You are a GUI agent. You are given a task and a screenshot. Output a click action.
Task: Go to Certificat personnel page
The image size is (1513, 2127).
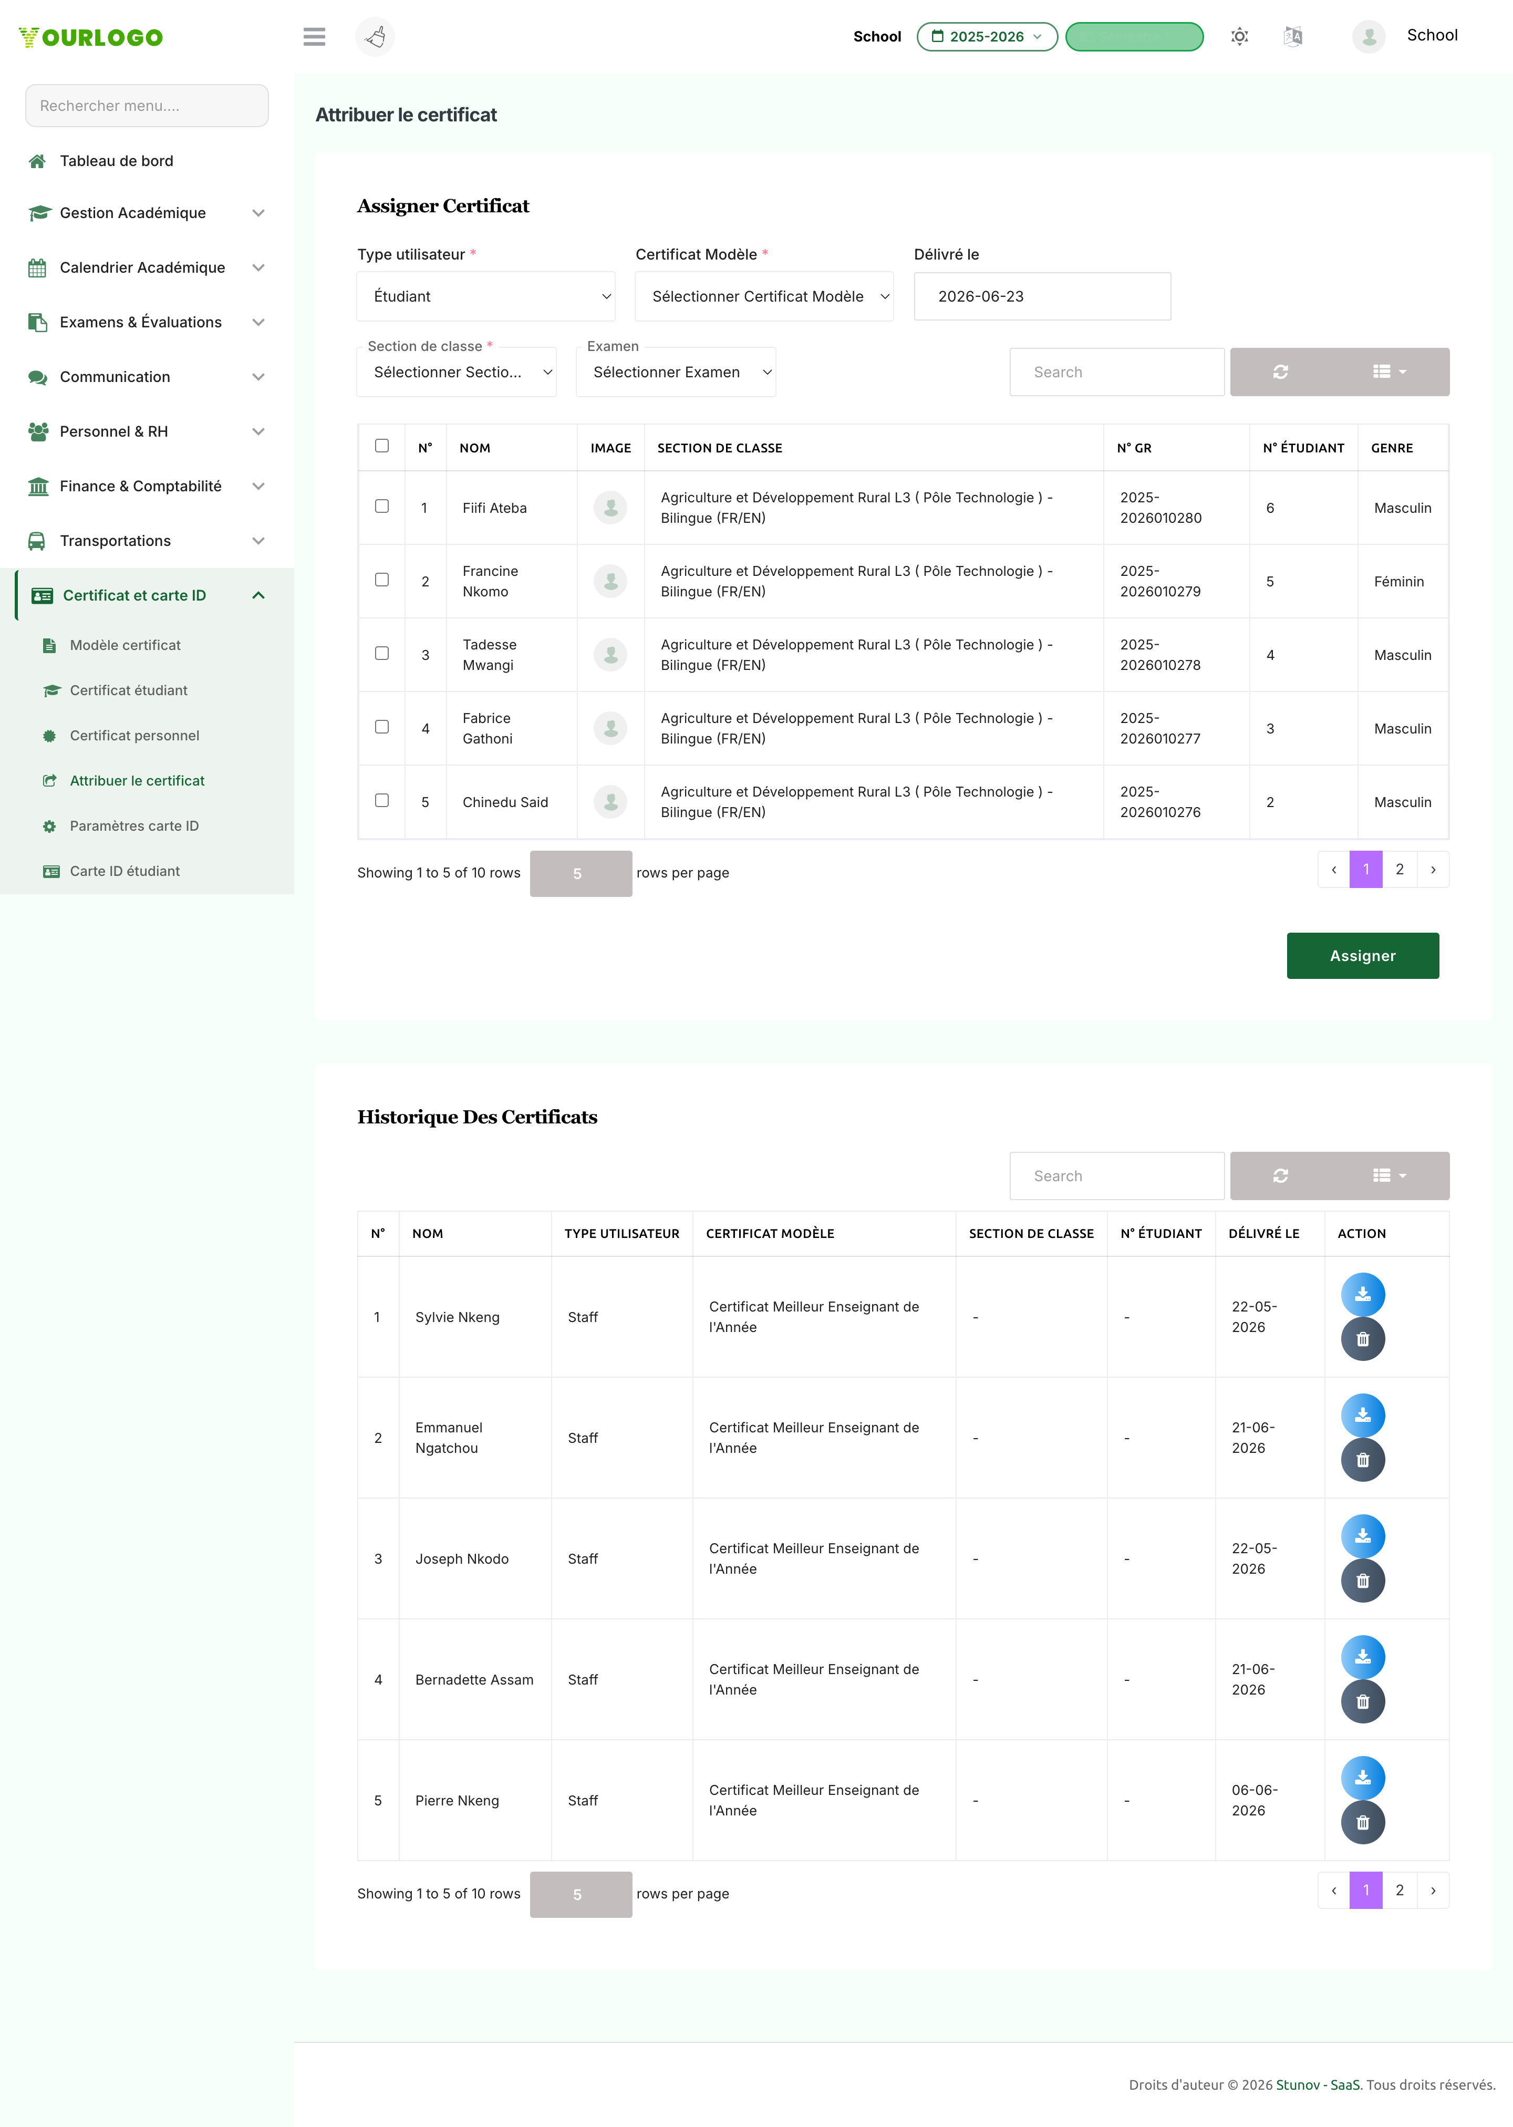134,736
